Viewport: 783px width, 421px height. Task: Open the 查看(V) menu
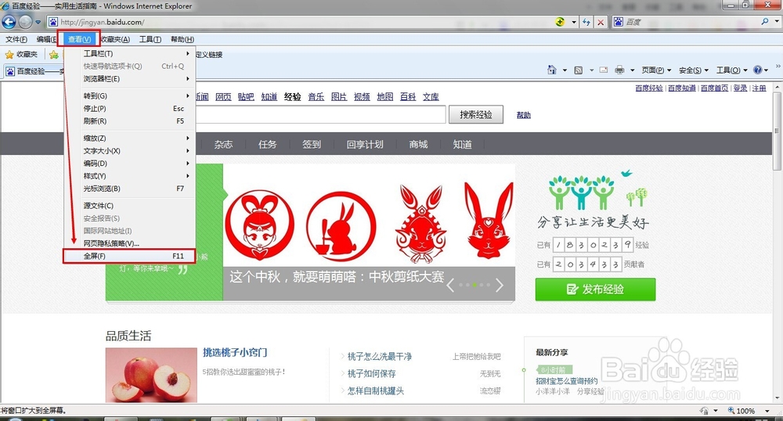tap(79, 39)
